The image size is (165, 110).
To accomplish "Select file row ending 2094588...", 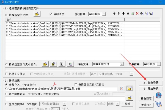I will point(65,26).
